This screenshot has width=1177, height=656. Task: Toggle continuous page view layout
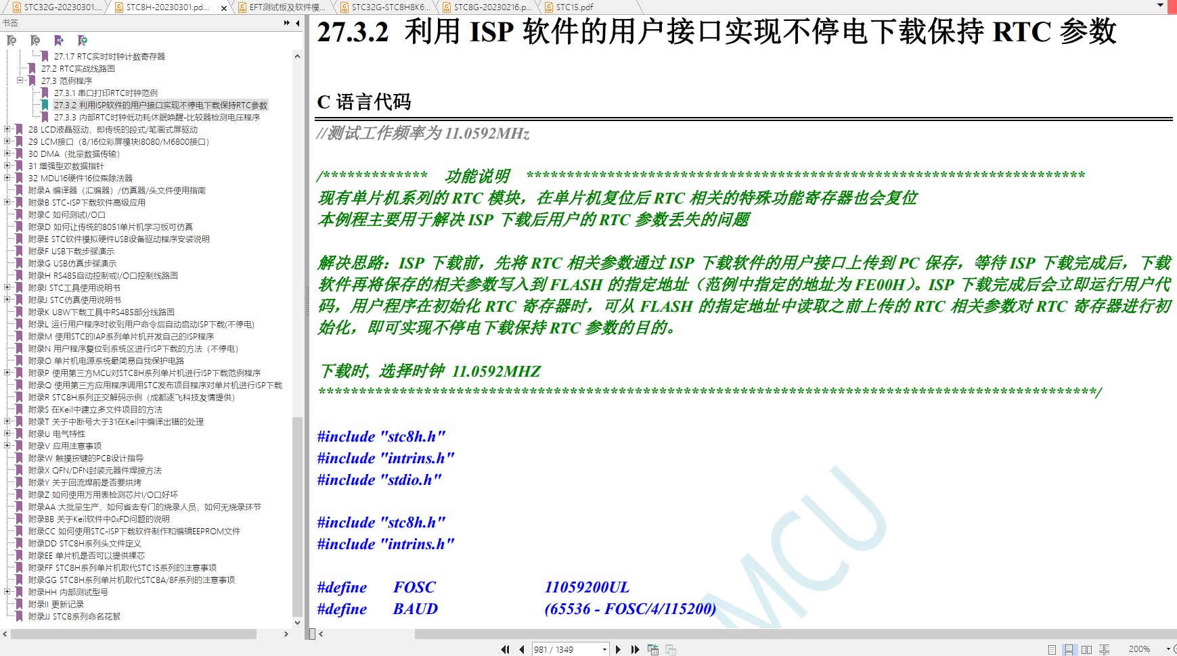(1069, 649)
